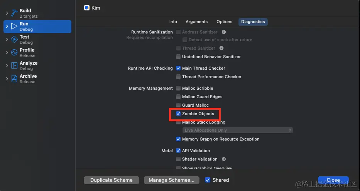Expand the Archive scheme action
The width and height of the screenshot is (360, 191).
pos(7,79)
